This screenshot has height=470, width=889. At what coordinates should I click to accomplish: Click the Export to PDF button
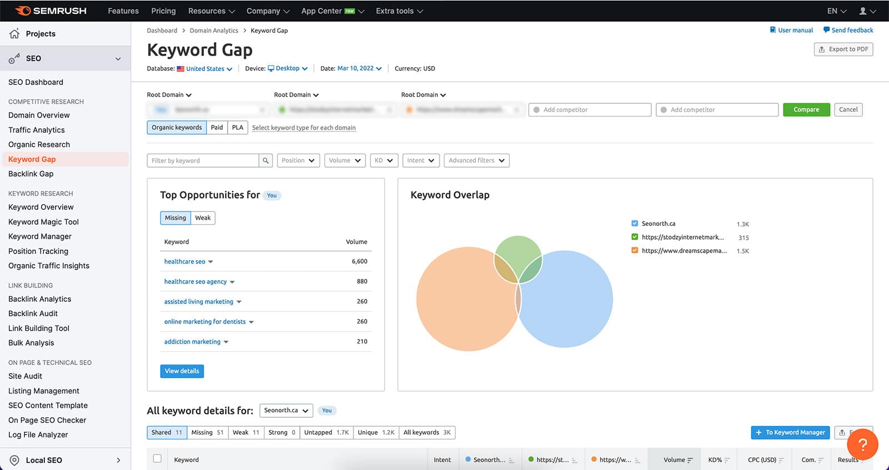(x=843, y=49)
